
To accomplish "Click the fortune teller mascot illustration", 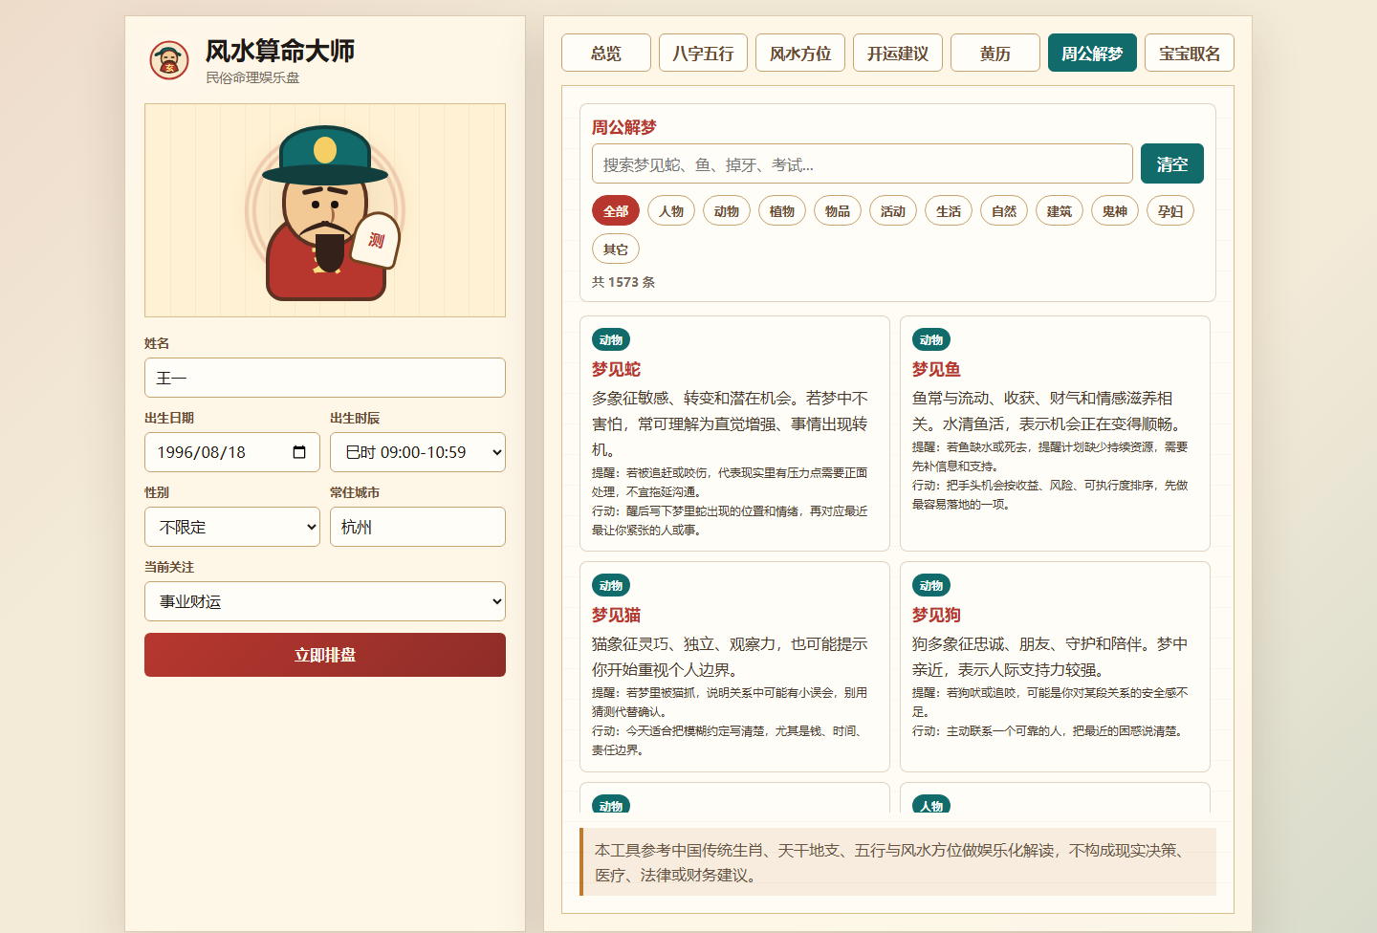I will click(325, 210).
